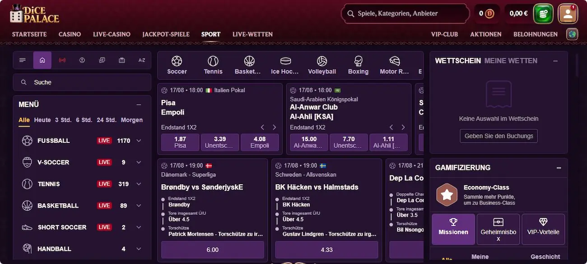
Task: Expand the Fussball category chevron
Action: [x=139, y=141]
